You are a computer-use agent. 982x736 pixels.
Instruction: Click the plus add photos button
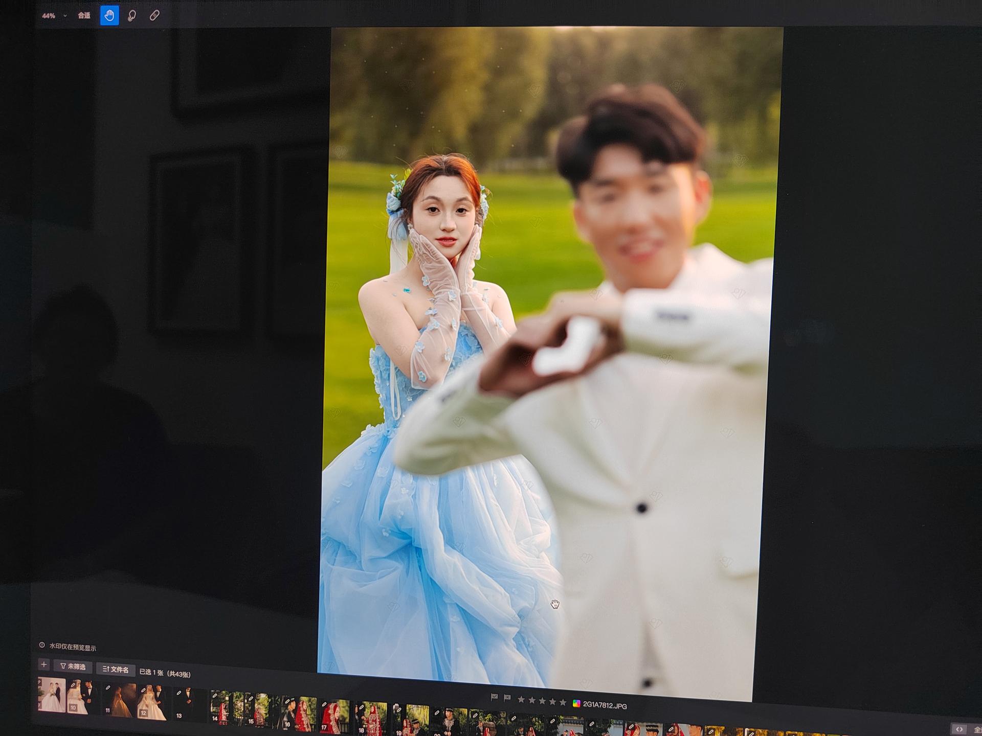44,665
